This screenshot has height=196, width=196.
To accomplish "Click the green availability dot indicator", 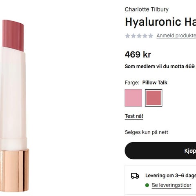I will click(x=147, y=185).
